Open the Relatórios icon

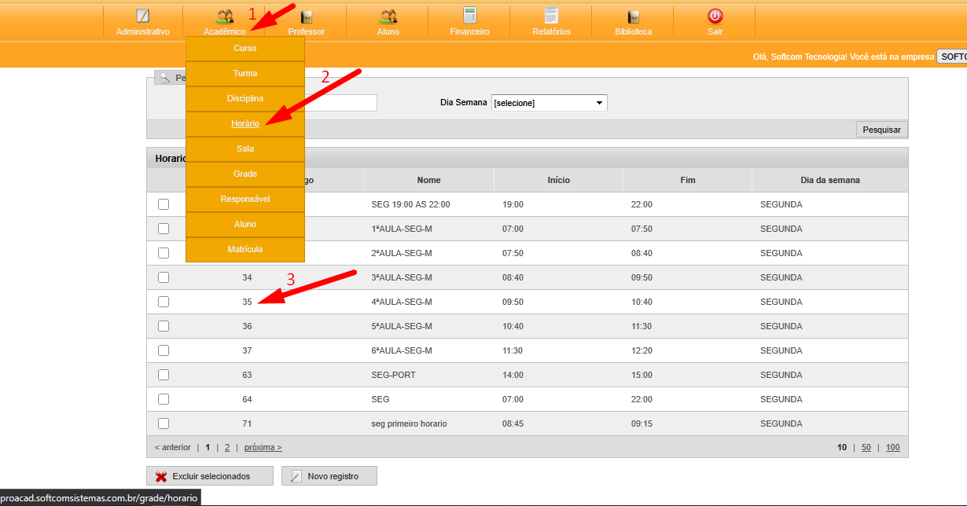551,16
